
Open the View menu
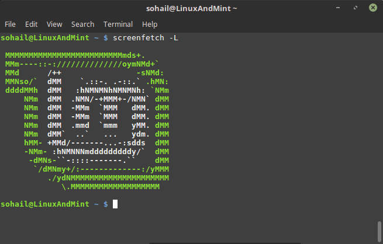coord(54,25)
